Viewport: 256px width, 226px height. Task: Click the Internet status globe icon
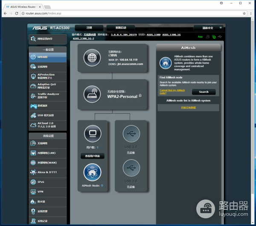(92, 57)
